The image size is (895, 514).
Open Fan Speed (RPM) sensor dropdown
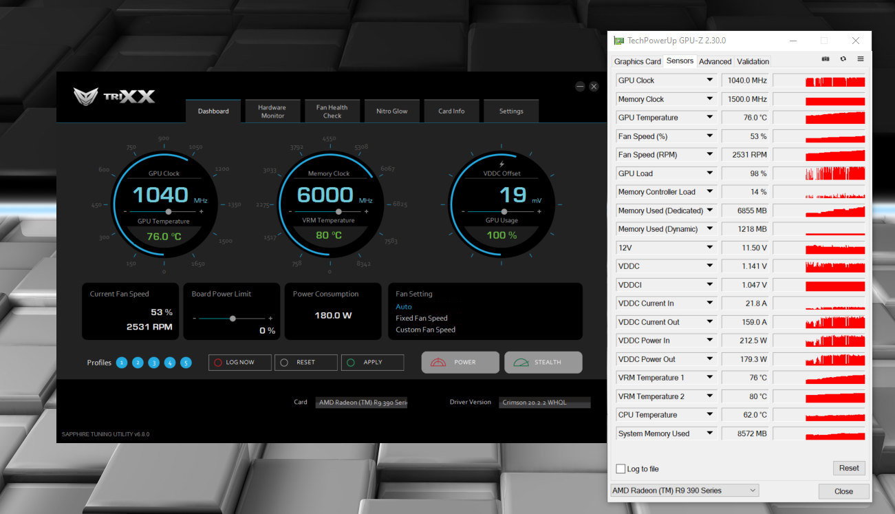[710, 155]
